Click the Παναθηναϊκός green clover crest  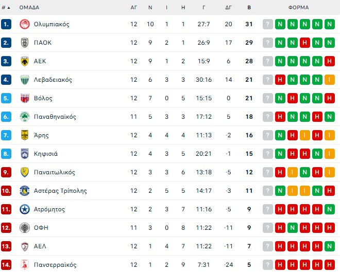24,117
